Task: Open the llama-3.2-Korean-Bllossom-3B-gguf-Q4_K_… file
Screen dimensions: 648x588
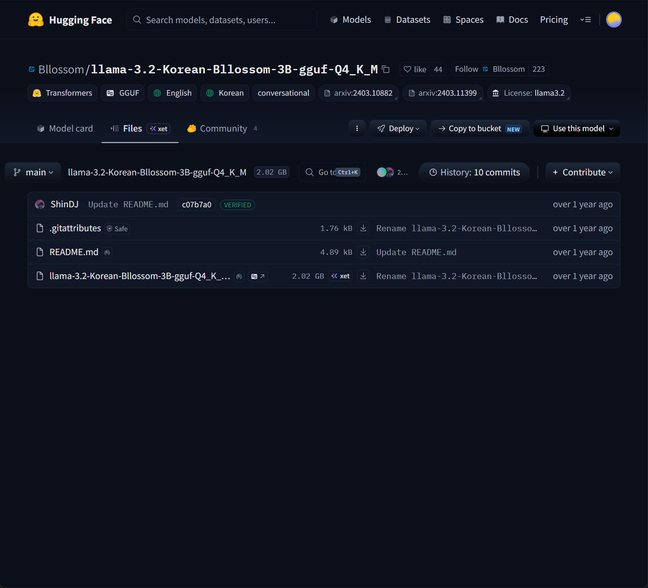Action: (140, 276)
